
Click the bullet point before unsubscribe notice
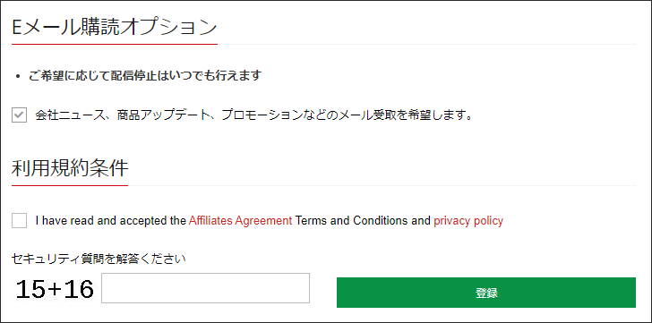pyautogui.click(x=18, y=77)
